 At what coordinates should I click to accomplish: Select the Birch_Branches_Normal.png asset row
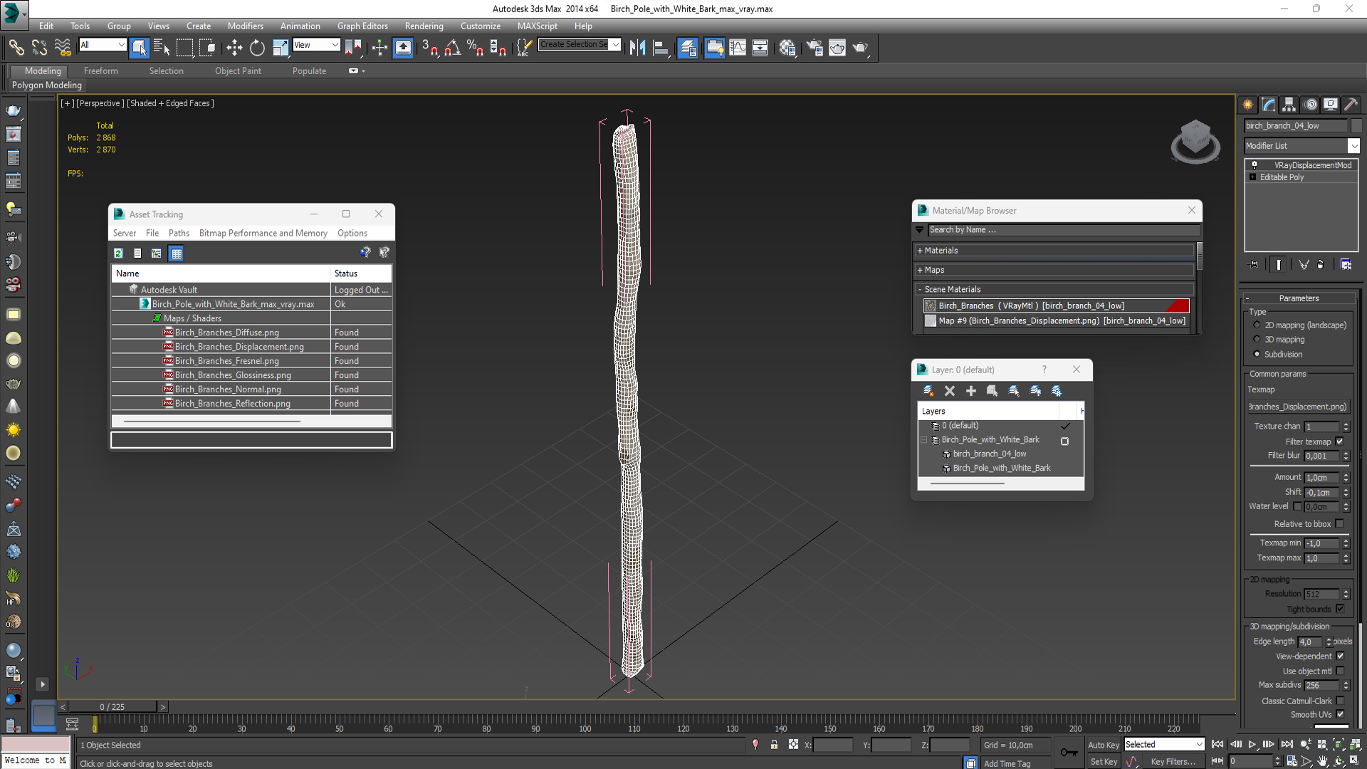[228, 389]
